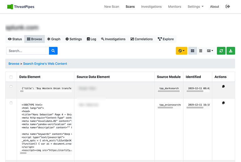Screen dimensions: 241x162
Task: Open the Correlations tab
Action: pos(142,39)
